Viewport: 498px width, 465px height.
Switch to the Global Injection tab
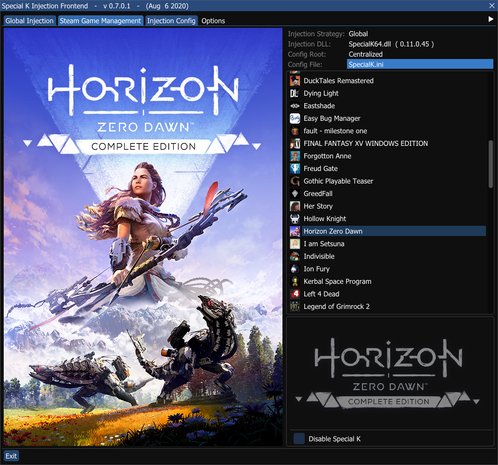point(30,20)
